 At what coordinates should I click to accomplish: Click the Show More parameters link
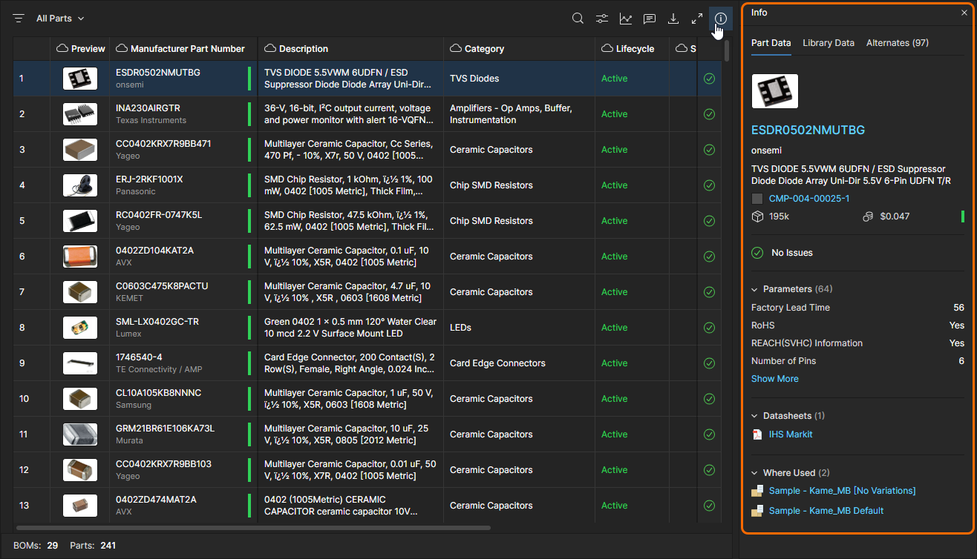coord(774,379)
